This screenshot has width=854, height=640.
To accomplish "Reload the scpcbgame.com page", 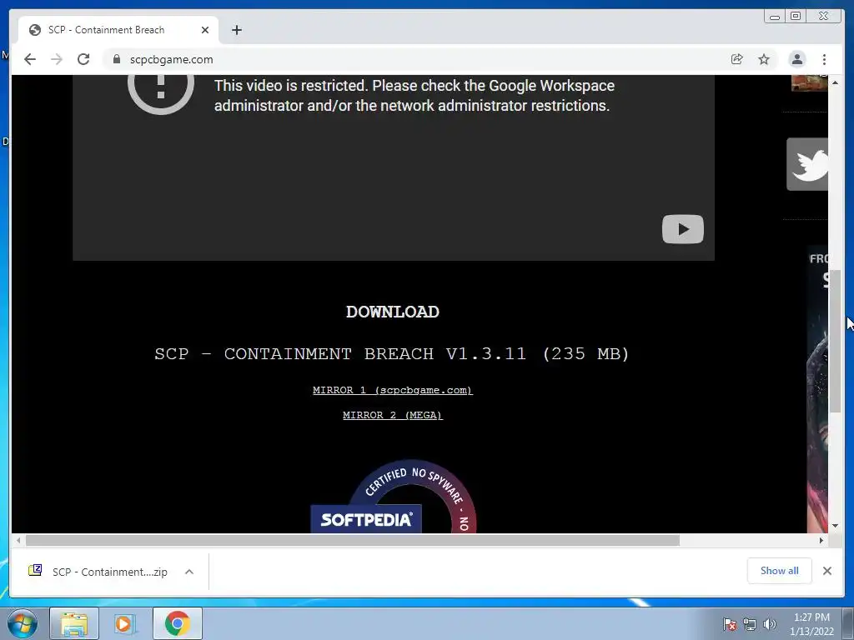I will coord(83,59).
